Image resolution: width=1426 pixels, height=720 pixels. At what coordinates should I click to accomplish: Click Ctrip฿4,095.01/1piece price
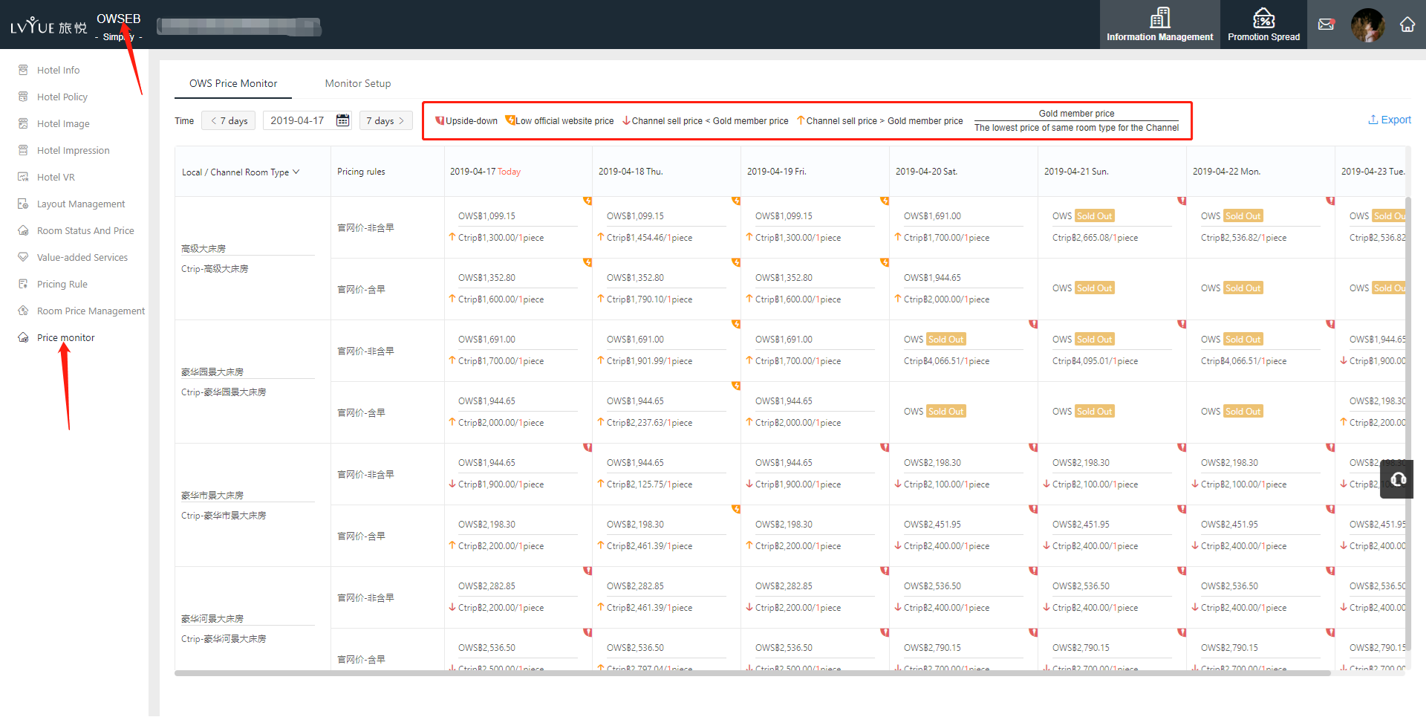[1095, 361]
